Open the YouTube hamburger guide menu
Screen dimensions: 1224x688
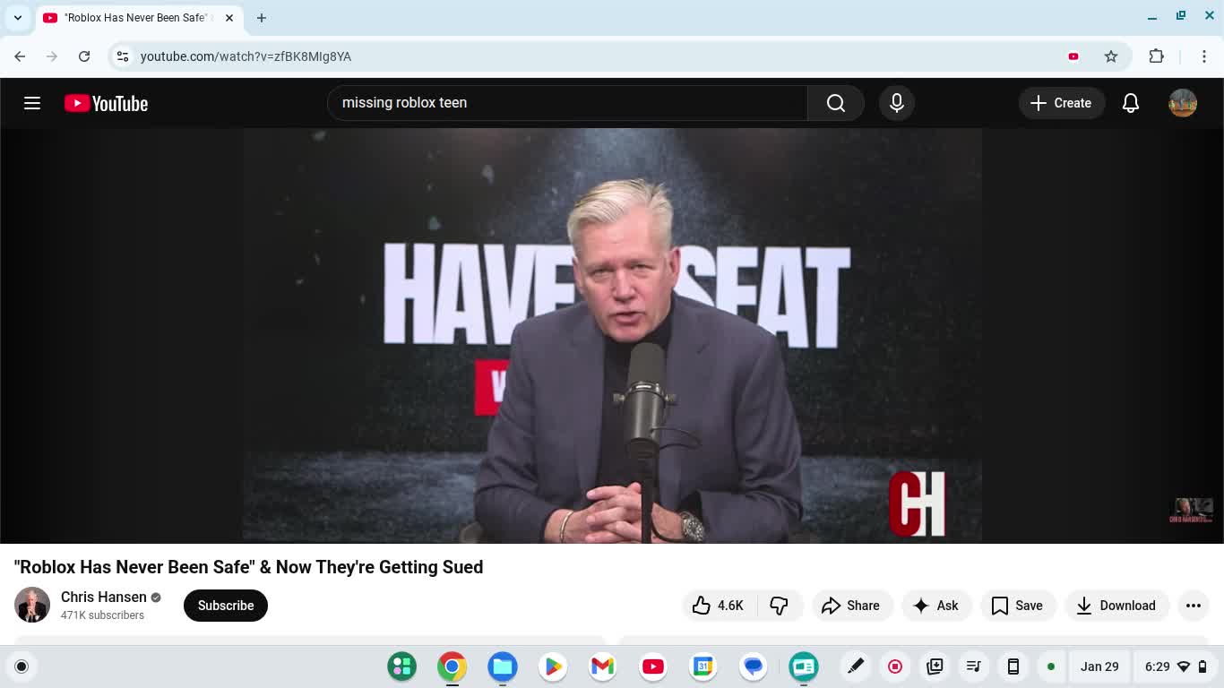32,103
